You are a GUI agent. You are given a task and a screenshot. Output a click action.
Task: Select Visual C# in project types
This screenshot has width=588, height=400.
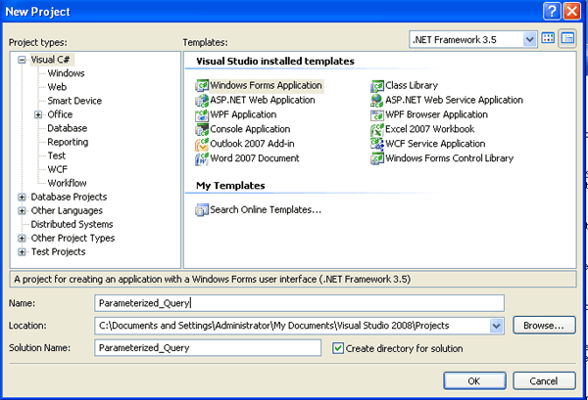[51, 60]
